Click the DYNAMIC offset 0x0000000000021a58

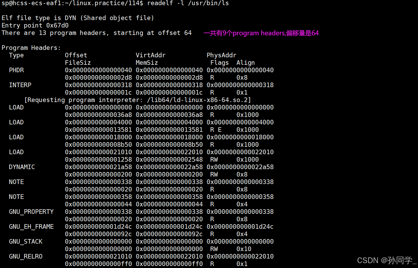point(98,167)
